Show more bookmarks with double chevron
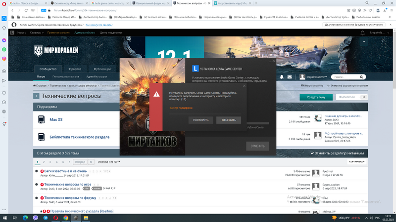 390,17
